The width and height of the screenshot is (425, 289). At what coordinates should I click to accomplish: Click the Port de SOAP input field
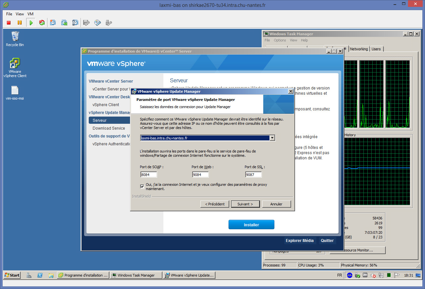pyautogui.click(x=149, y=175)
